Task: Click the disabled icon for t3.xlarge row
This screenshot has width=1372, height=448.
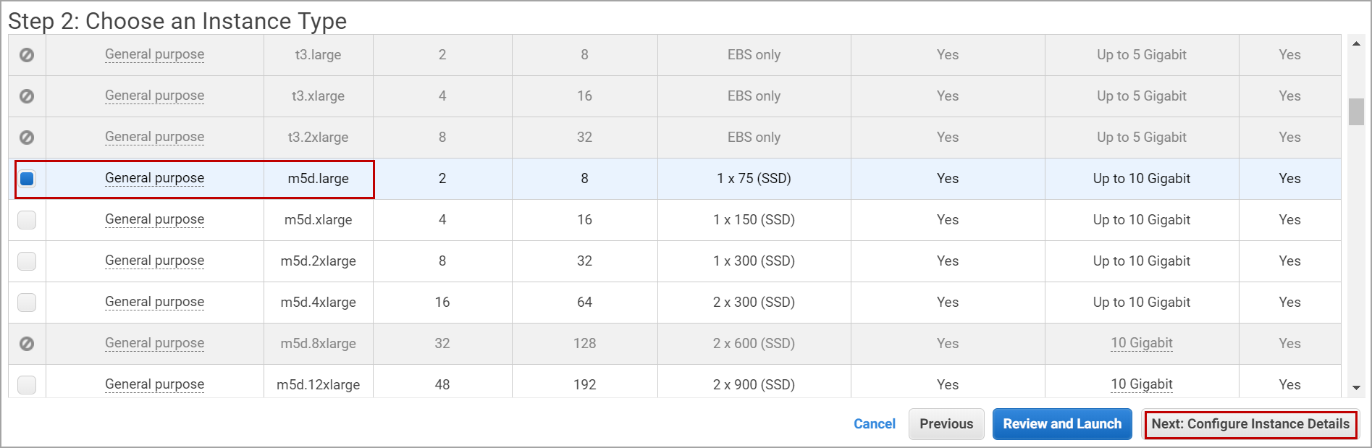Action: 27,96
